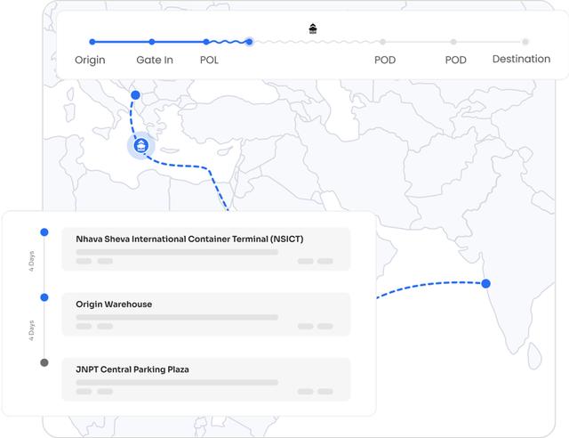Click the blue route start dot on map

(135, 94)
